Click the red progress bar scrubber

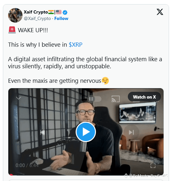coord(11,175)
